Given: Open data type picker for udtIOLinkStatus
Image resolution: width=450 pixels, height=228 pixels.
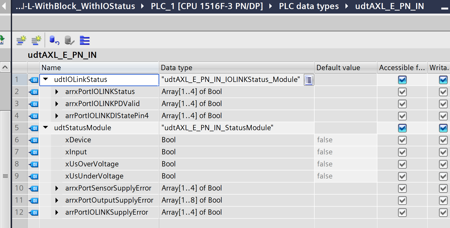Looking at the screenshot, I should coord(309,80).
